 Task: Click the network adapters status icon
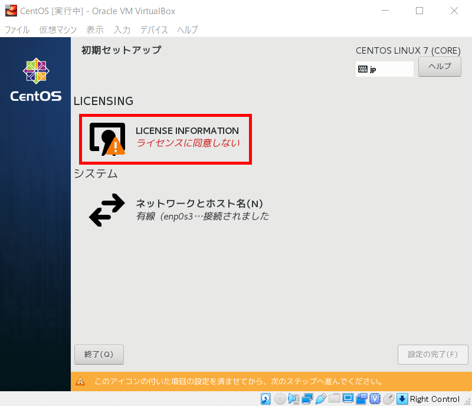[x=307, y=399]
